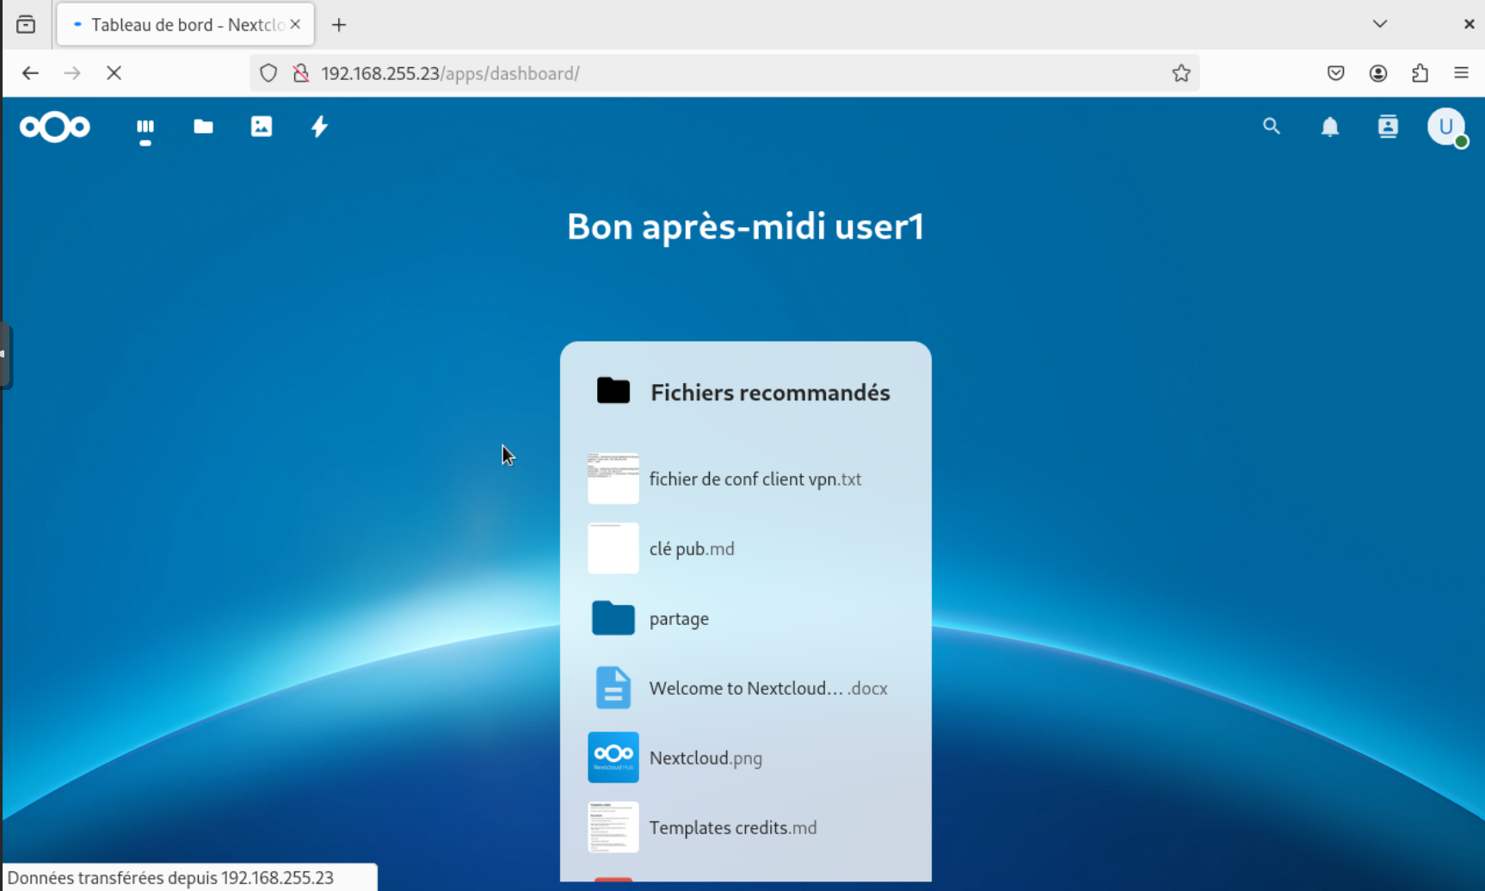
Task: Go back with browser back arrow
Action: tap(30, 73)
